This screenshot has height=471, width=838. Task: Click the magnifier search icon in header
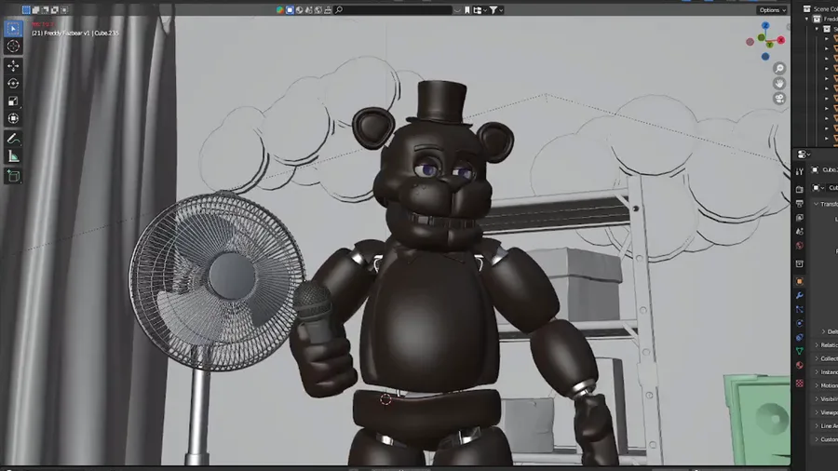coord(339,9)
